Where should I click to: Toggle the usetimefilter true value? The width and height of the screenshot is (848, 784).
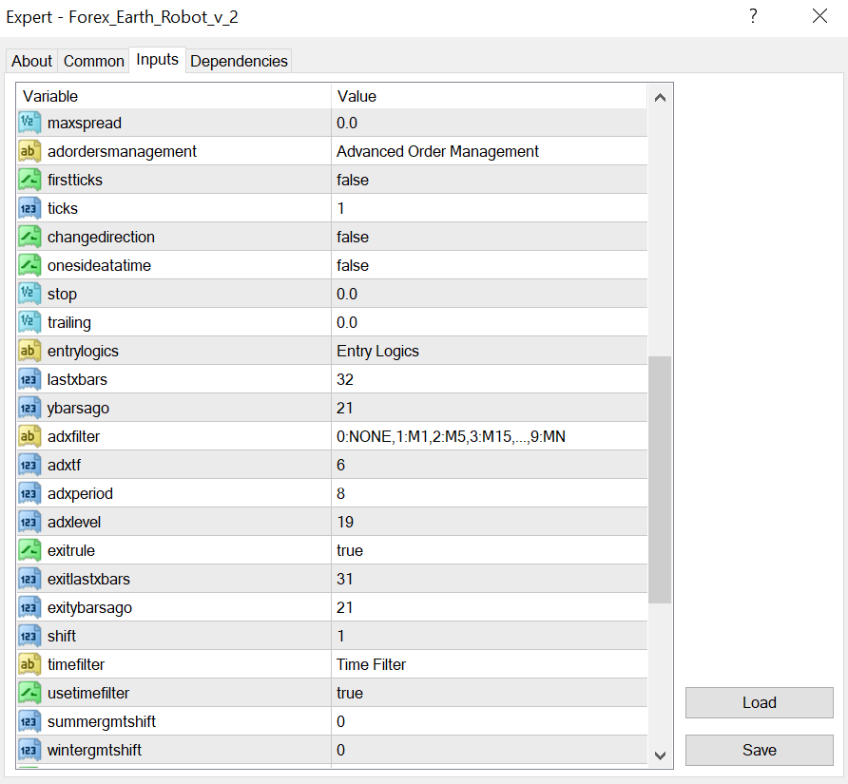(350, 693)
